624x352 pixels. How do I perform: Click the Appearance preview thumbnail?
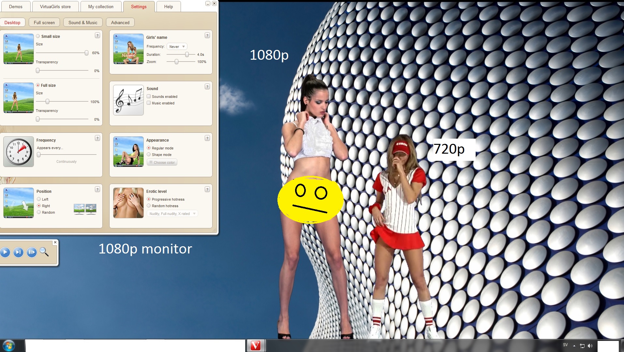[x=128, y=152]
